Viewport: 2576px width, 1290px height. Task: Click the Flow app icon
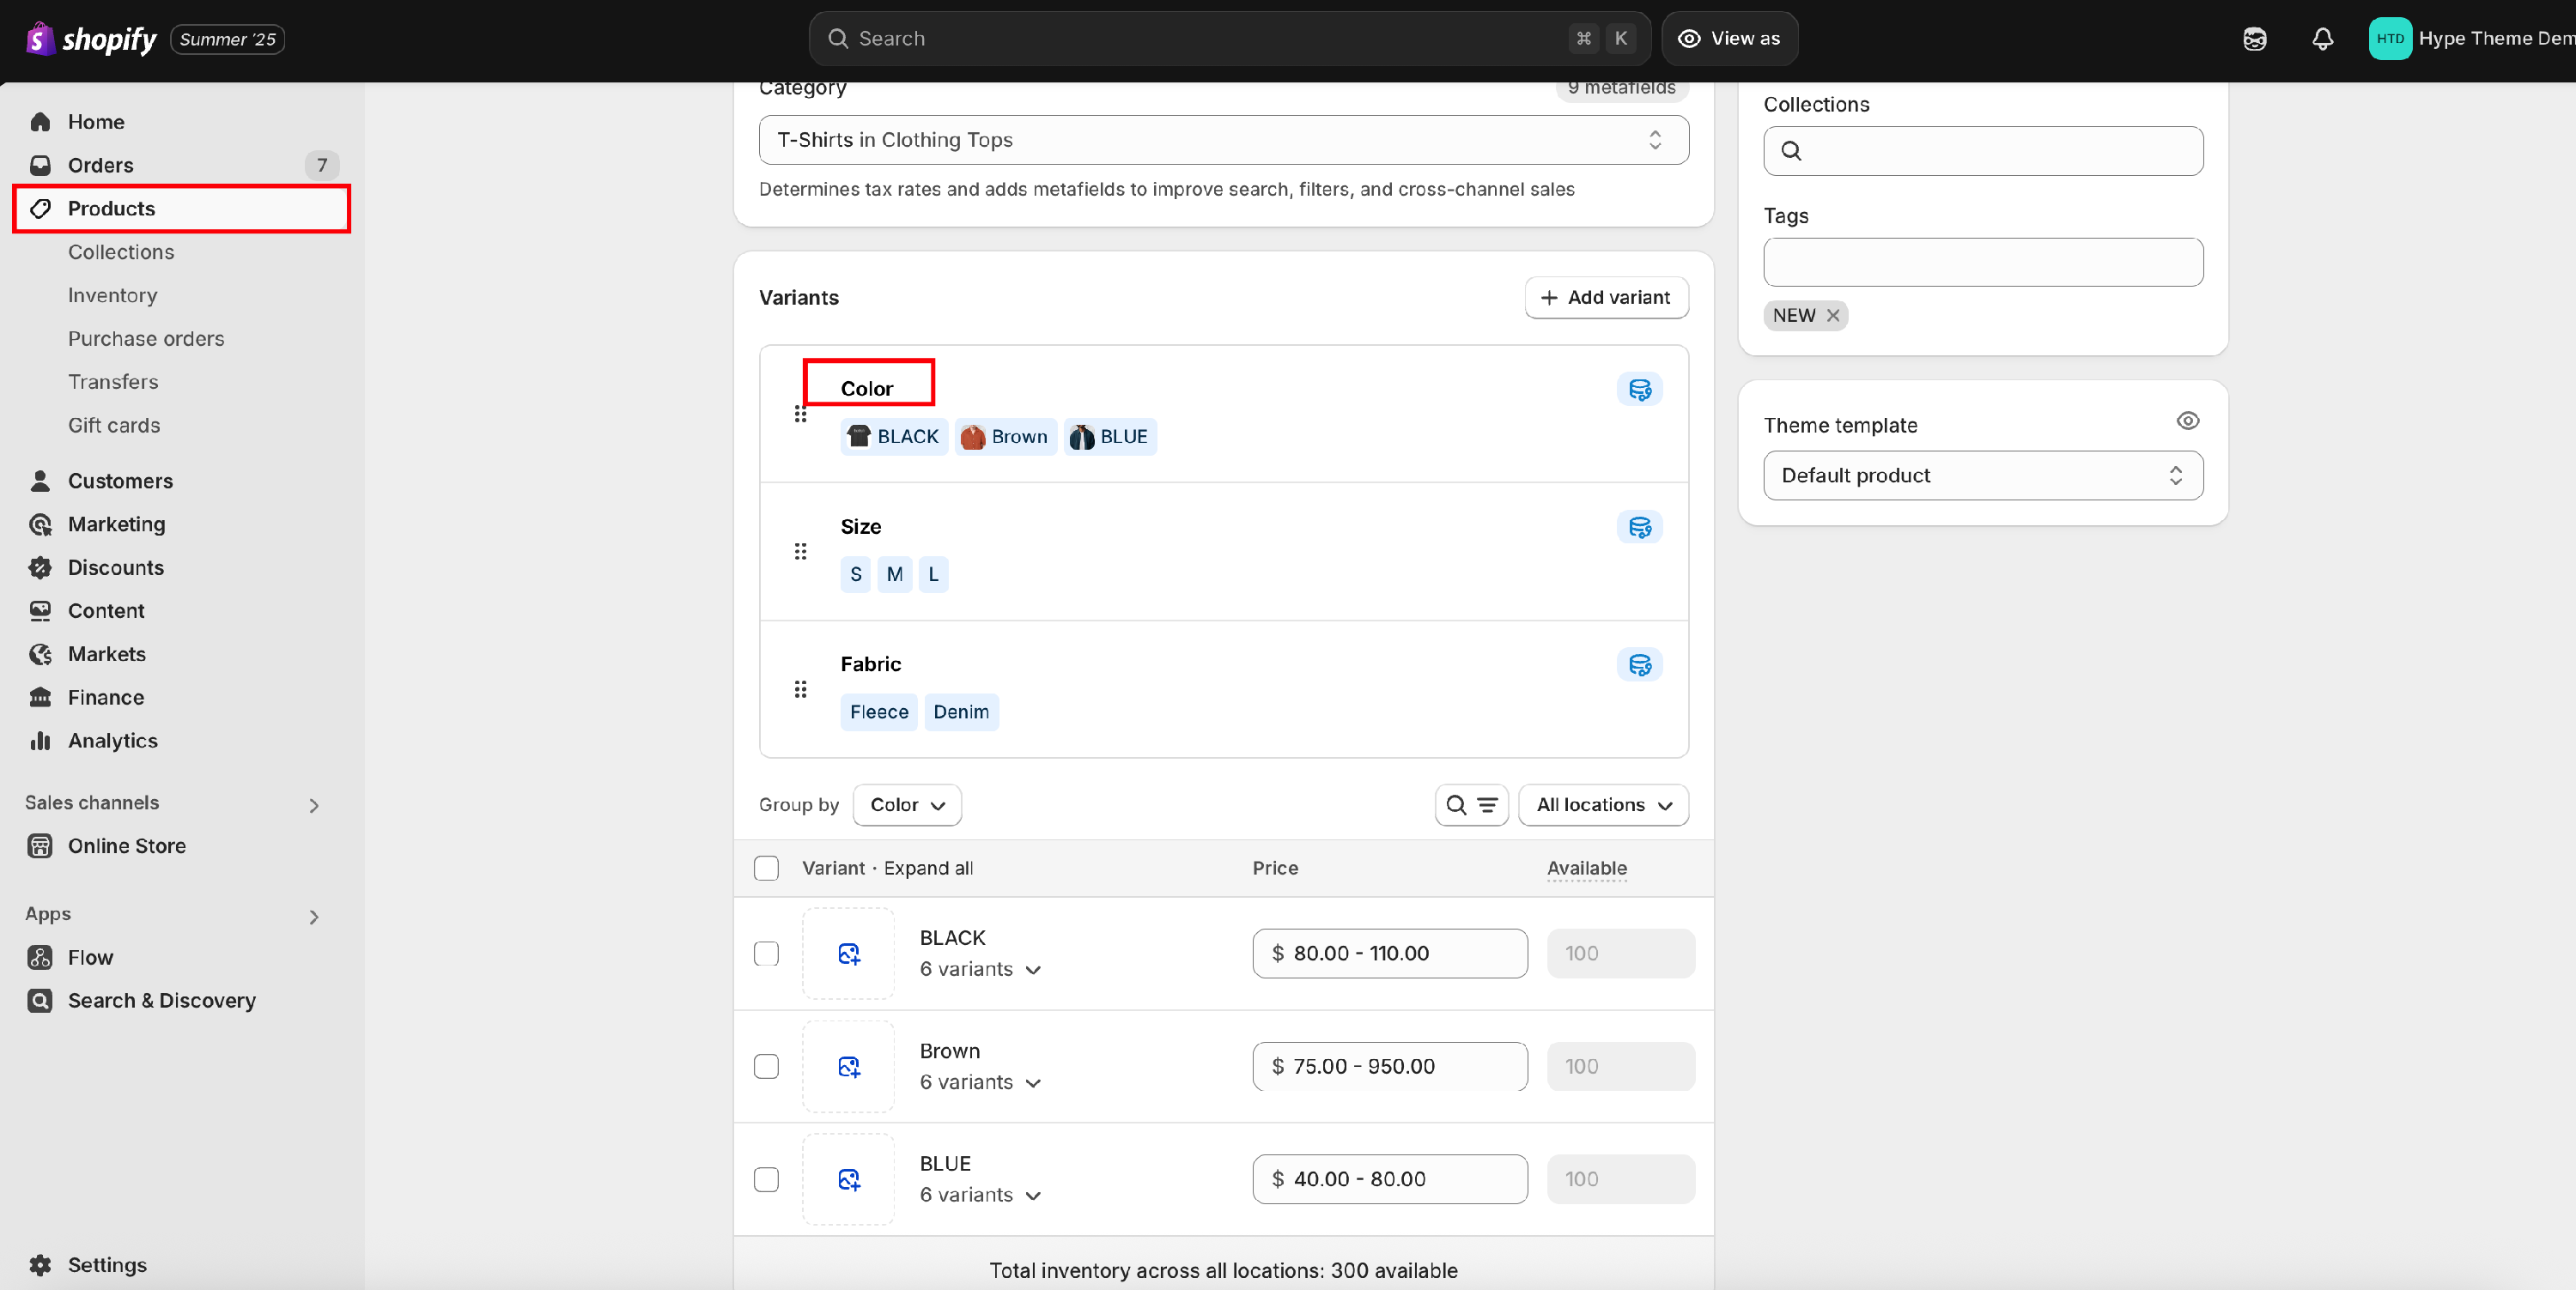[40, 957]
